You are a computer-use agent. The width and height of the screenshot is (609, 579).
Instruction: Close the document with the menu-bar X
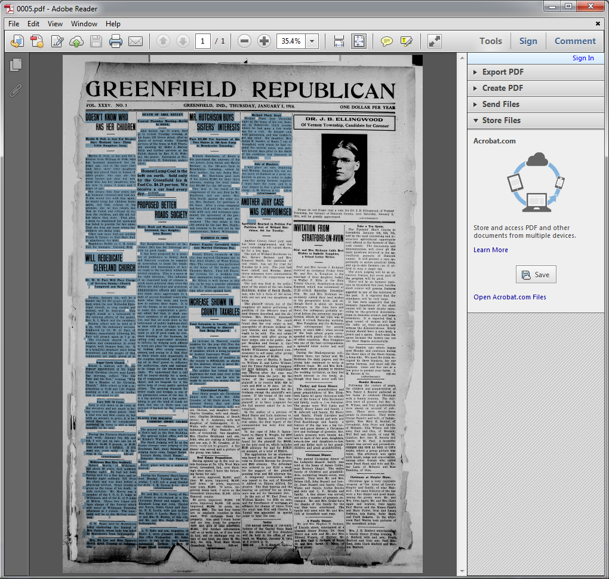tap(598, 24)
